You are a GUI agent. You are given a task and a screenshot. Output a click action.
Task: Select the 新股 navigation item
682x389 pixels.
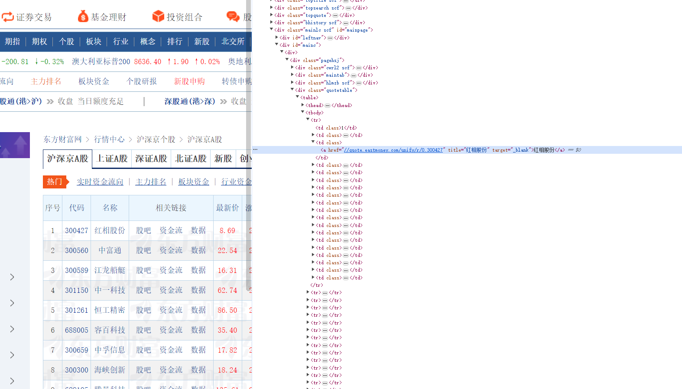click(x=202, y=42)
